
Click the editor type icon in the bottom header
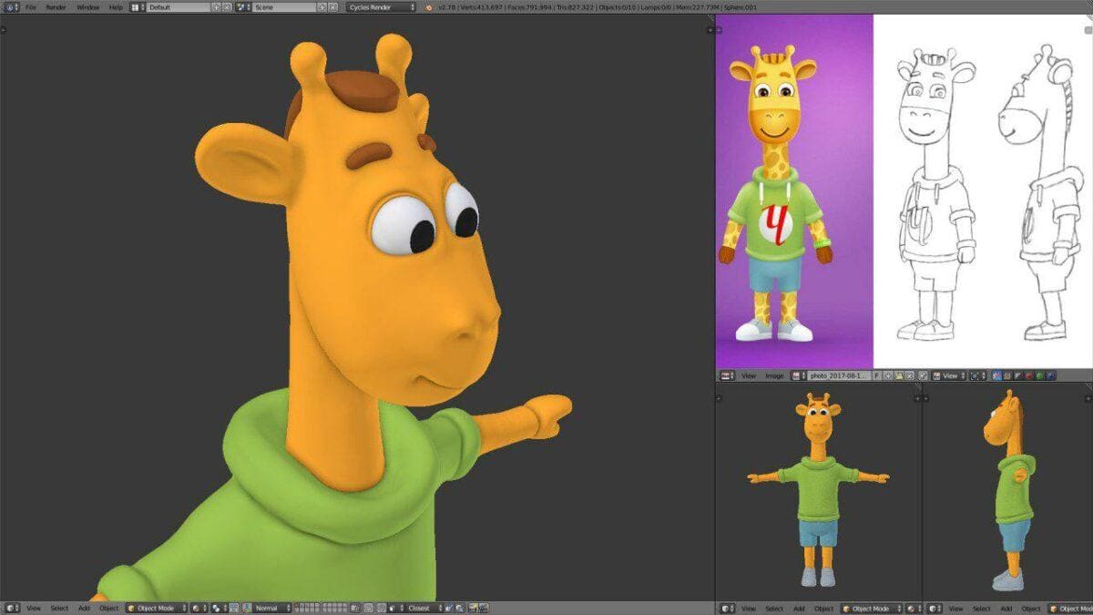point(11,607)
